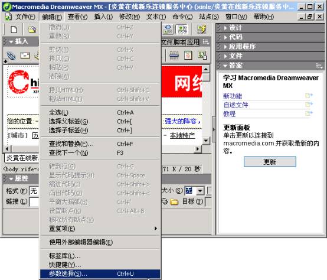This screenshot has height=280, width=327.
Task: Click the horizontal scrollbar left arrow
Action: (7, 149)
